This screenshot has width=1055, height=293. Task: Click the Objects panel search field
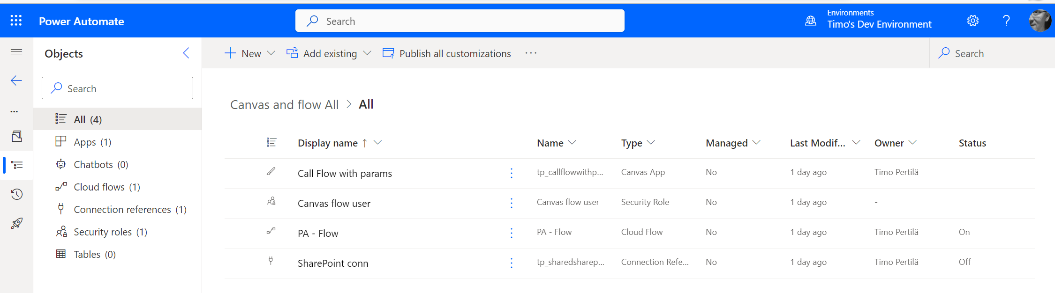117,88
